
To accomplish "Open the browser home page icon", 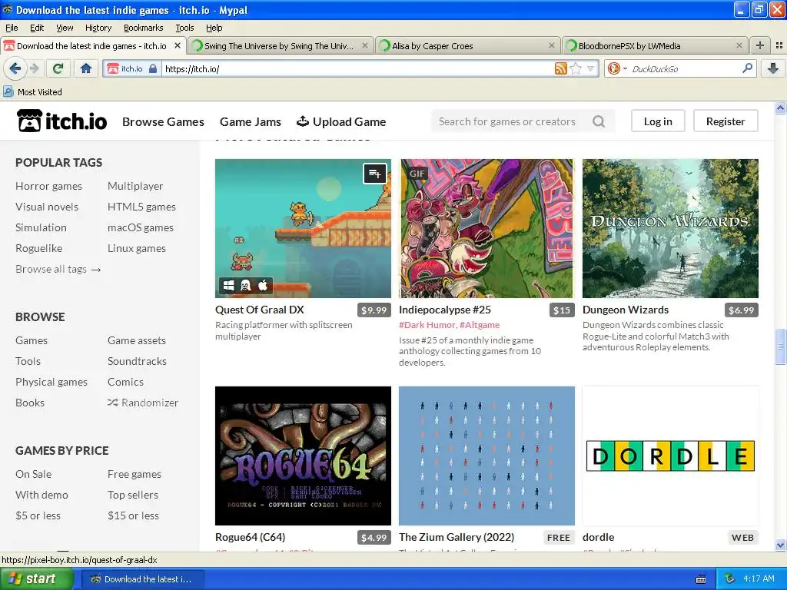I will coord(86,68).
